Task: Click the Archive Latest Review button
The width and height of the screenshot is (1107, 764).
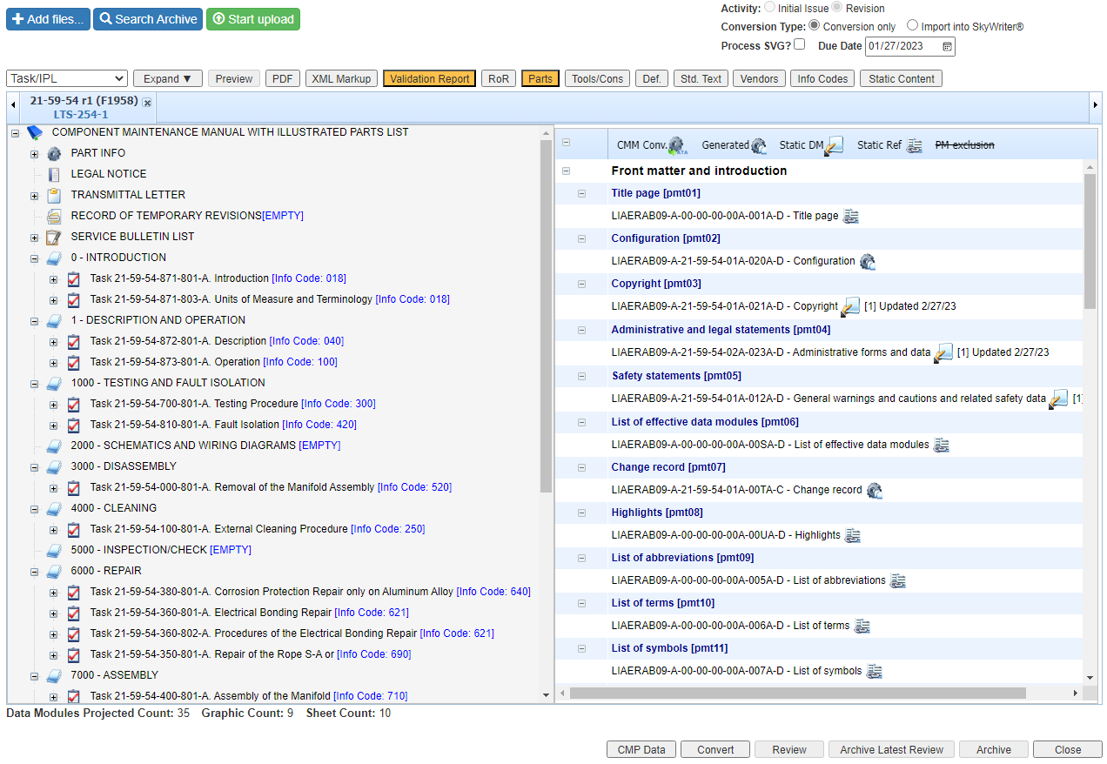Action: [891, 749]
